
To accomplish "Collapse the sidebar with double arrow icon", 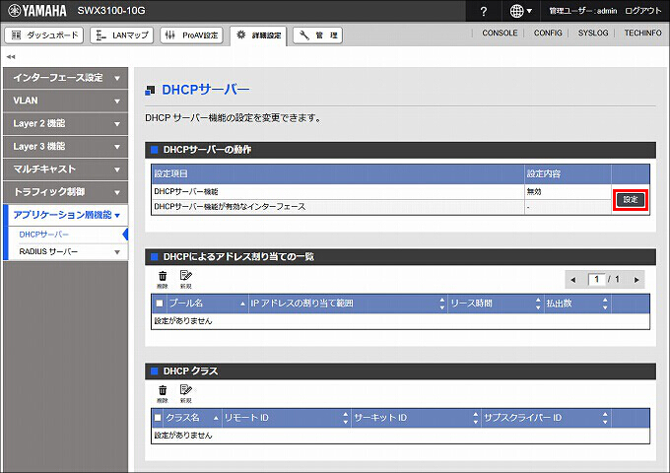I will click(x=11, y=56).
